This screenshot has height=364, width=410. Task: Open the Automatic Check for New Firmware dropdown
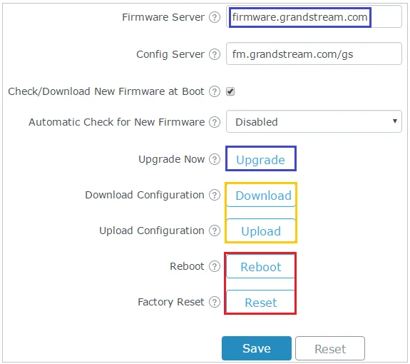coord(314,121)
